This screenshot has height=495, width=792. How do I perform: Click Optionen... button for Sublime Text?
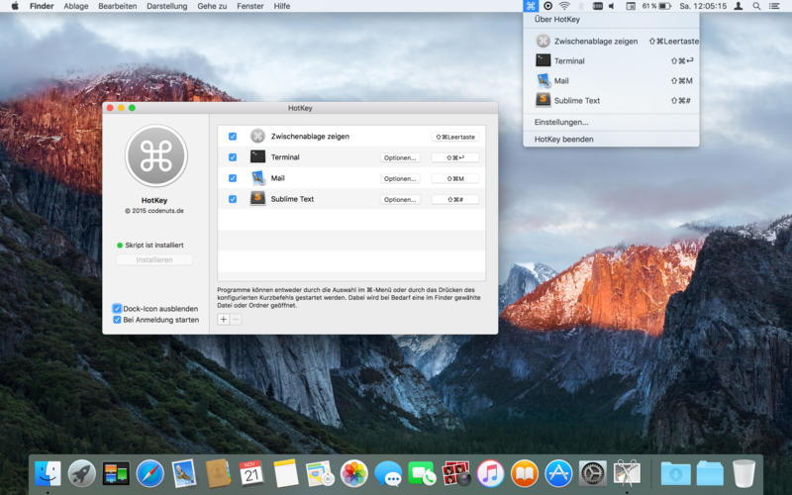[x=400, y=200]
